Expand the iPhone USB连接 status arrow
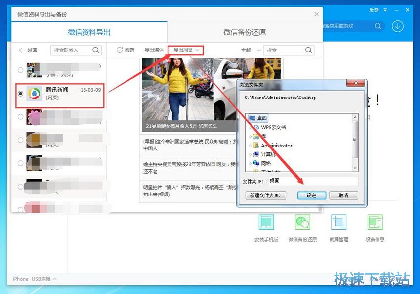The height and width of the screenshot is (294, 420). 55,279
